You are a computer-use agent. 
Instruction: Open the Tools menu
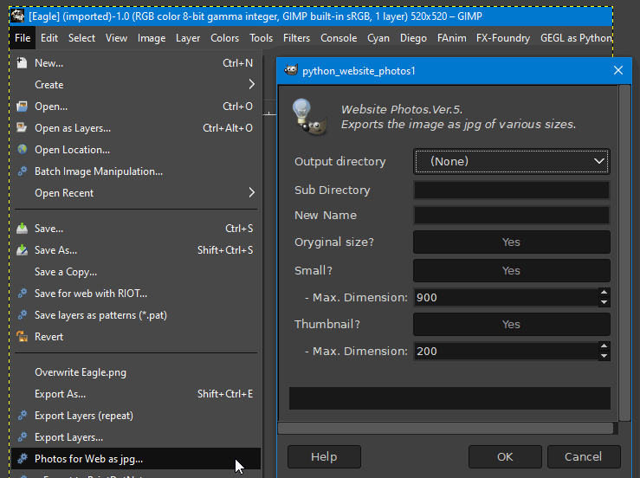(262, 38)
